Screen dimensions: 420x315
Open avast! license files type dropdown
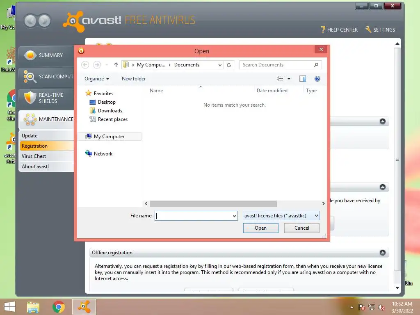281,216
